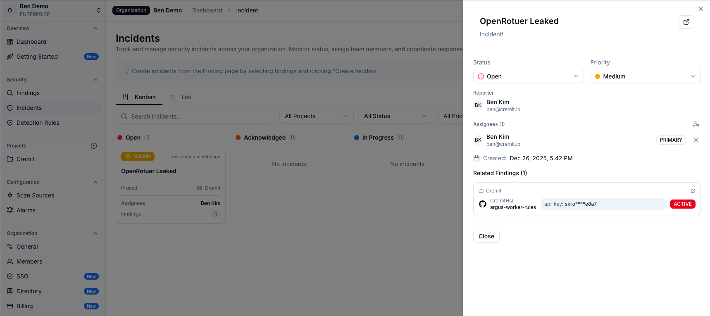Open General organization settings
Viewport: 710px width, 316px height.
[x=52, y=247]
